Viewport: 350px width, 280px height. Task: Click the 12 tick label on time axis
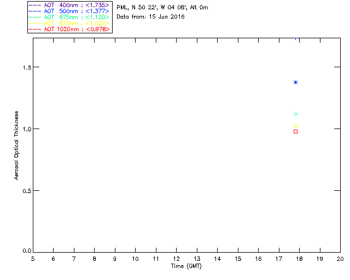tap(176, 258)
